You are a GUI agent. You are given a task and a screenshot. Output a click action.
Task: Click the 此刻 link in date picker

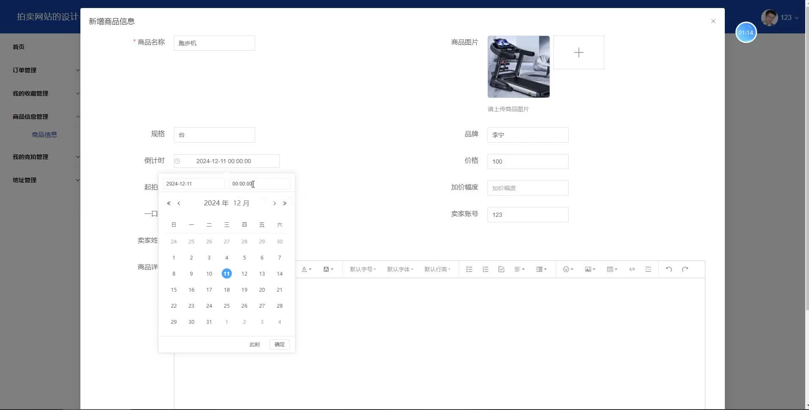[254, 344]
